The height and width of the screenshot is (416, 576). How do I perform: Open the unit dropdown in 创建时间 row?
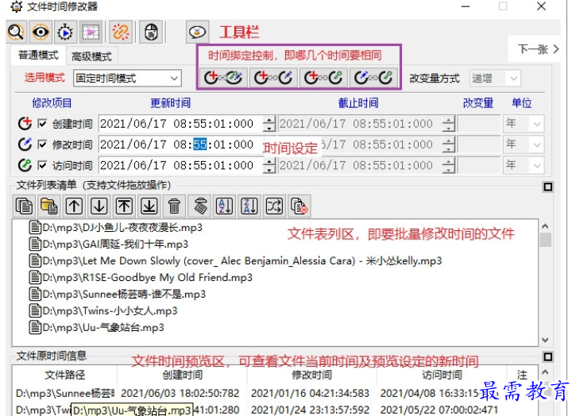pyautogui.click(x=524, y=124)
